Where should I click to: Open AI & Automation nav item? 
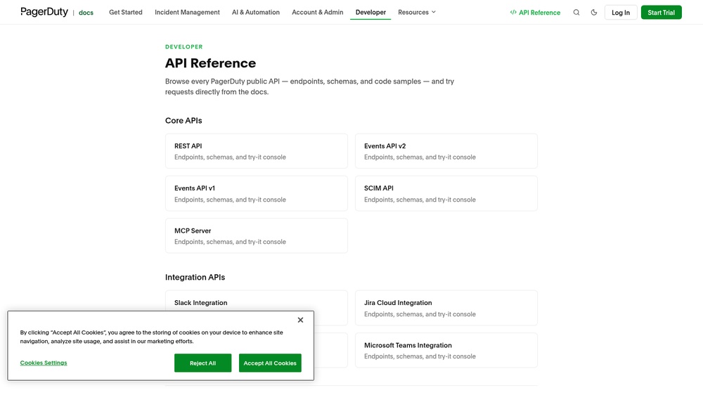(256, 12)
